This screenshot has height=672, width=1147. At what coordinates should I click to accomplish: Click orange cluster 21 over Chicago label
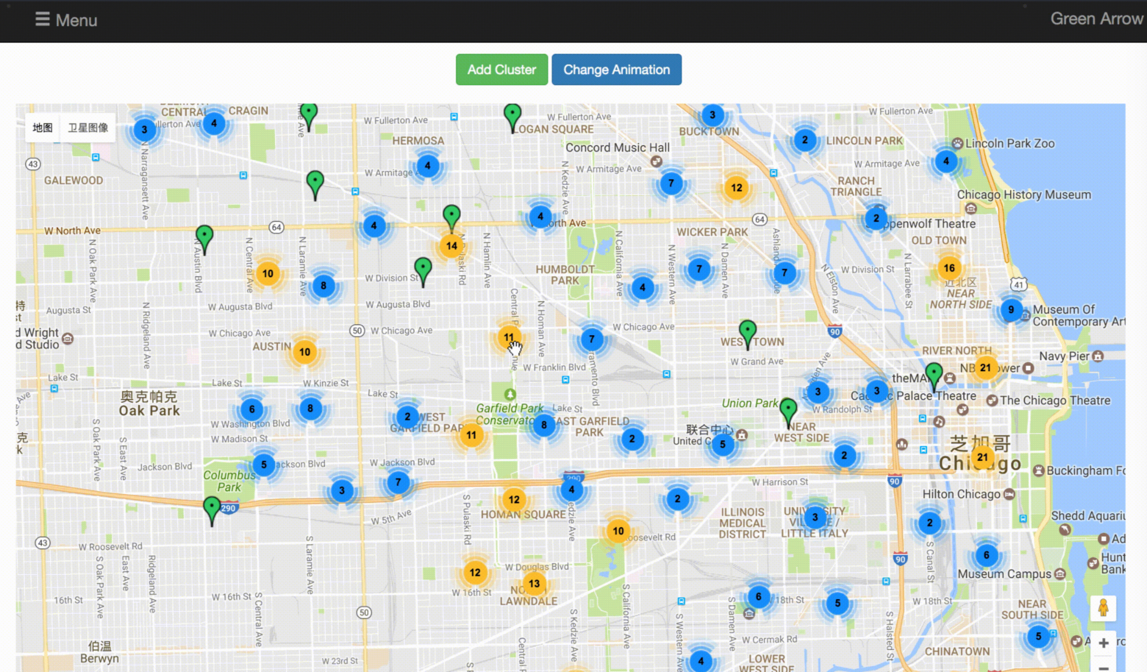982,457
